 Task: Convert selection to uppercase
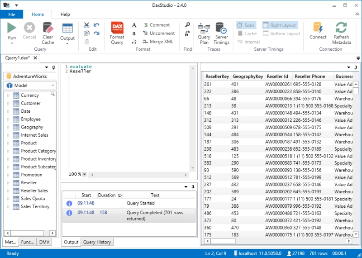[134, 25]
